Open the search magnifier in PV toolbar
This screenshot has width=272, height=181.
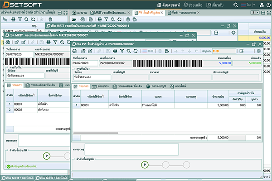pyautogui.click(x=128, y=51)
